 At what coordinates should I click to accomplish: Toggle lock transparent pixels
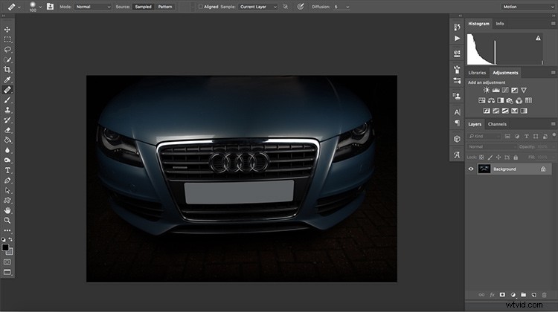(481, 157)
